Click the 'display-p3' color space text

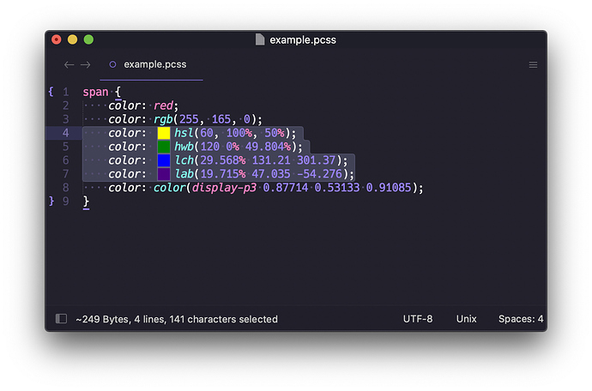pos(224,188)
